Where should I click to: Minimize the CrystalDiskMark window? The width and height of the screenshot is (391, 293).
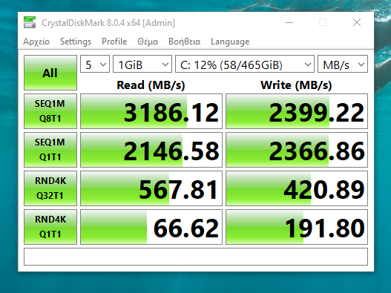pyautogui.click(x=289, y=22)
